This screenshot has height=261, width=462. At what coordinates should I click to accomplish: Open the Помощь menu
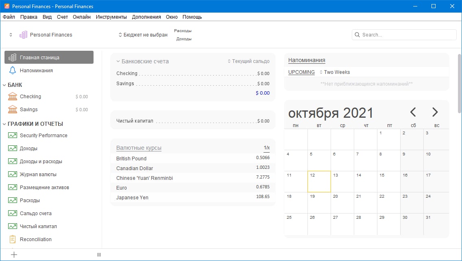(x=192, y=17)
